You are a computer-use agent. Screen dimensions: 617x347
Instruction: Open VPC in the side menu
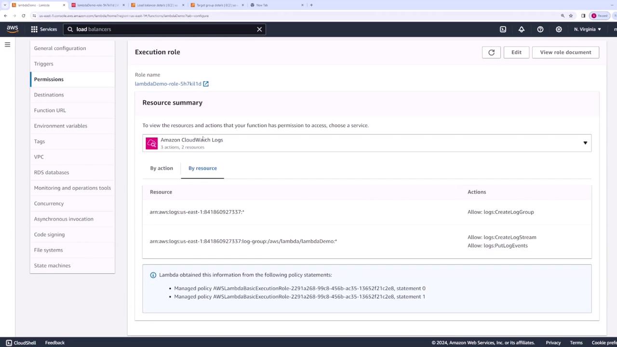(x=39, y=157)
